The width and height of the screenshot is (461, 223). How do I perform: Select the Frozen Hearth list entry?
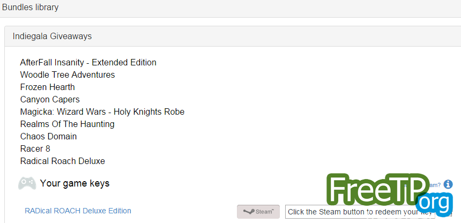(x=47, y=87)
